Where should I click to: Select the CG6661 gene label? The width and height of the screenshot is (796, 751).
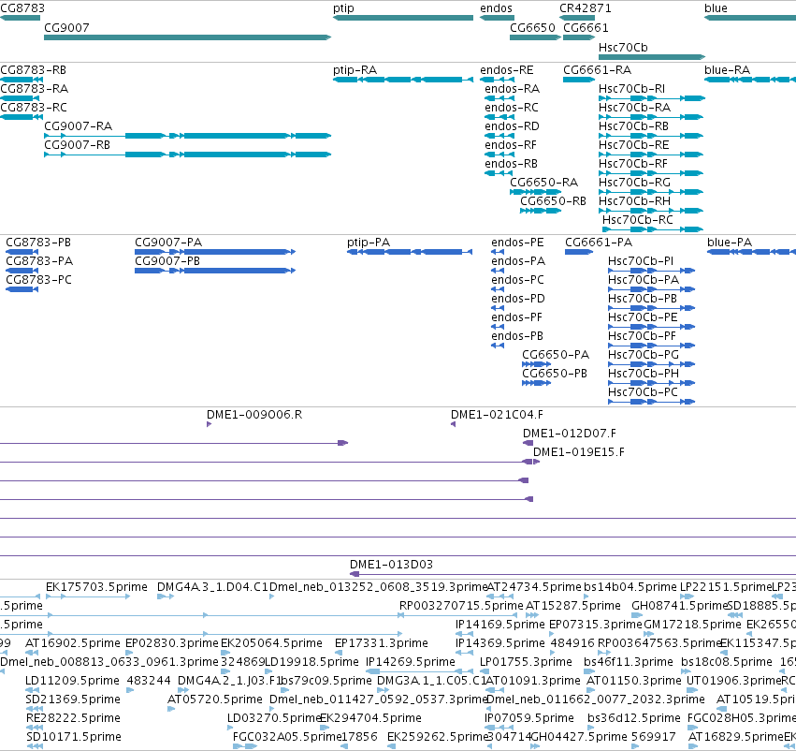tap(586, 27)
